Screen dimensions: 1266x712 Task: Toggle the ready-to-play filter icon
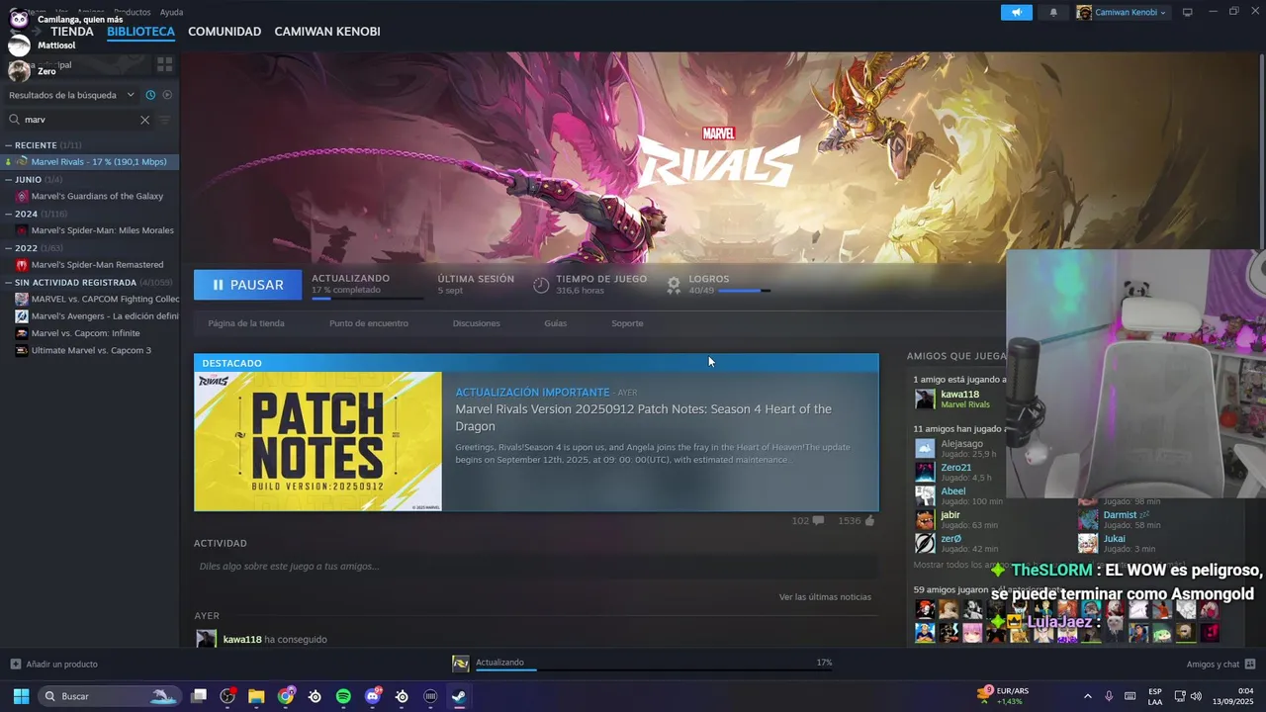pyautogui.click(x=167, y=95)
